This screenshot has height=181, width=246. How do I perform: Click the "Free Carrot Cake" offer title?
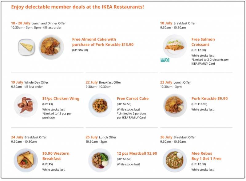click(x=133, y=99)
